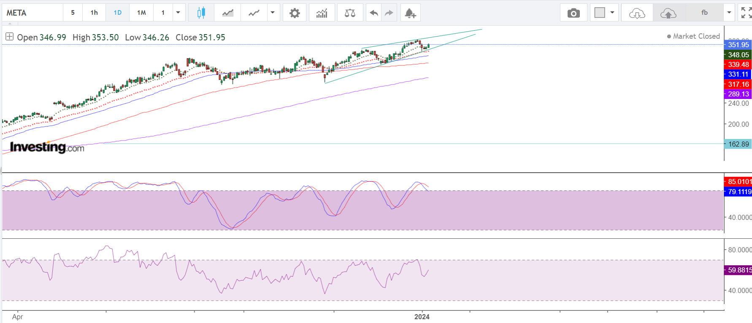Select the 1M interval

point(141,13)
